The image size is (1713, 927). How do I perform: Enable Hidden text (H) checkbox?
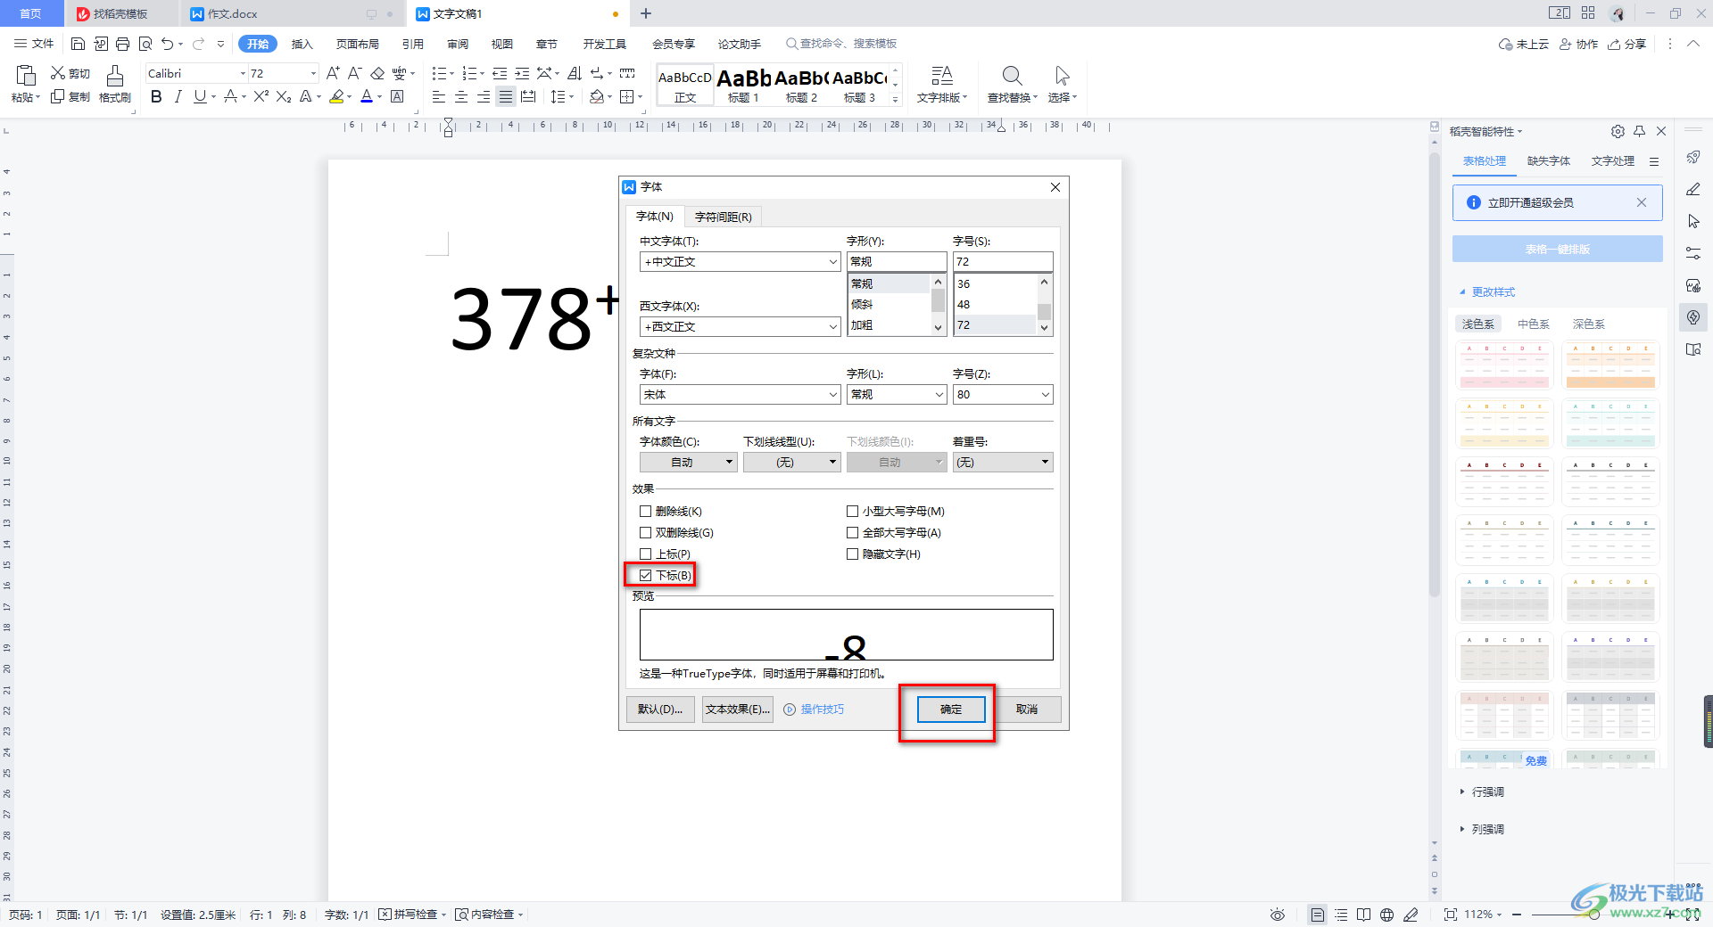(852, 554)
